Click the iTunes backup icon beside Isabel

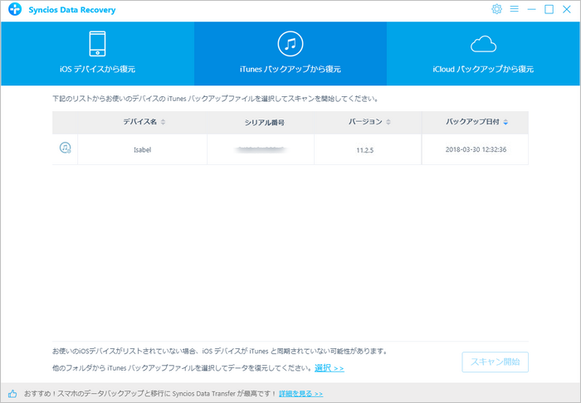click(x=66, y=148)
